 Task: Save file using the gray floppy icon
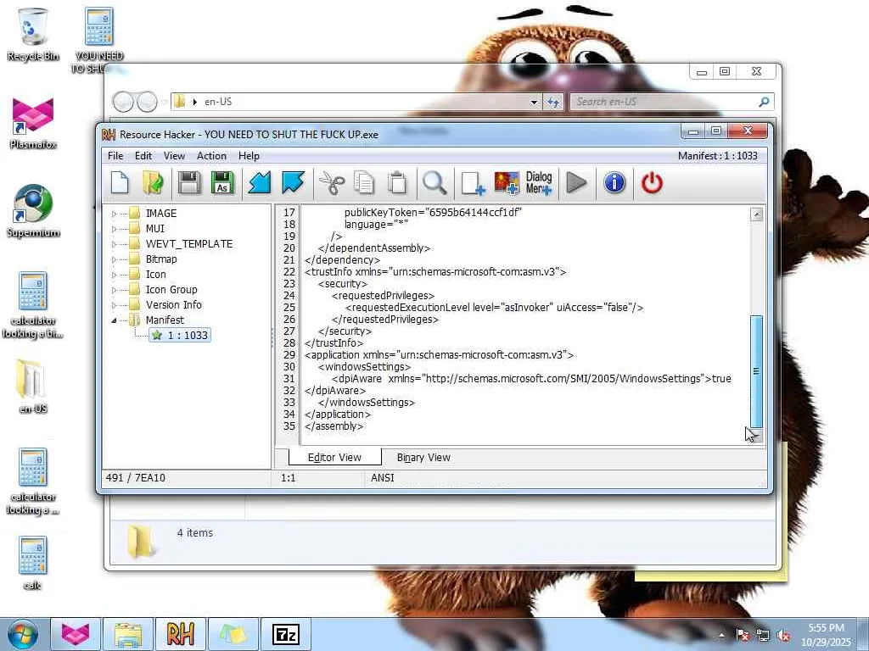click(x=188, y=183)
